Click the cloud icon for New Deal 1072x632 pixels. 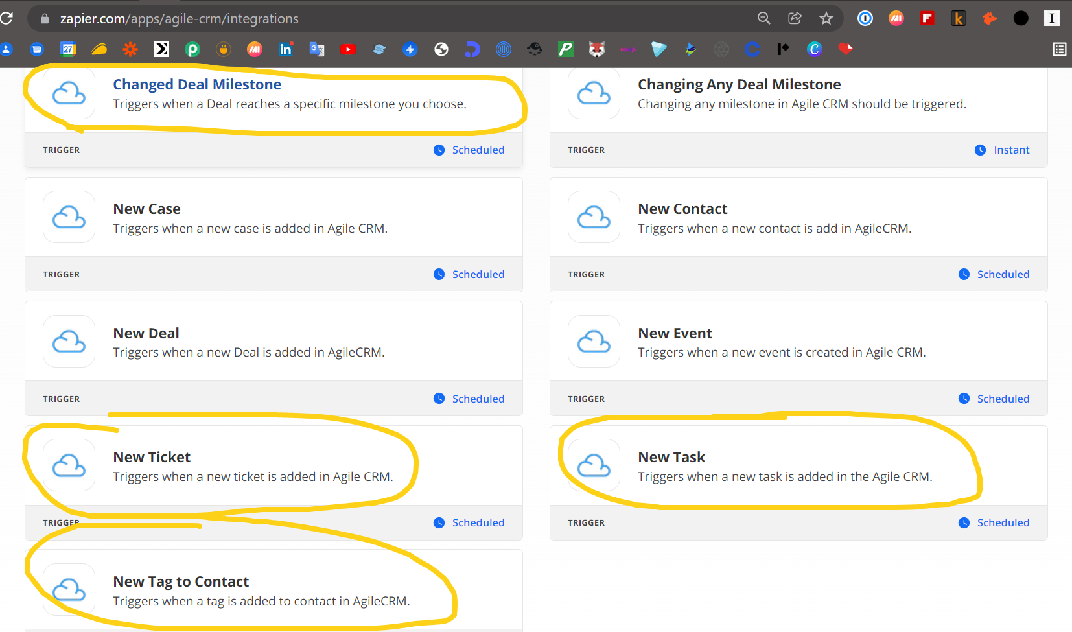(x=69, y=342)
